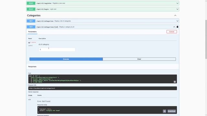Click the Categories section heading
The height and width of the screenshot is (116, 207).
tap(34, 15)
